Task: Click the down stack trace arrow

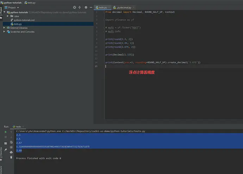Action: (11, 137)
